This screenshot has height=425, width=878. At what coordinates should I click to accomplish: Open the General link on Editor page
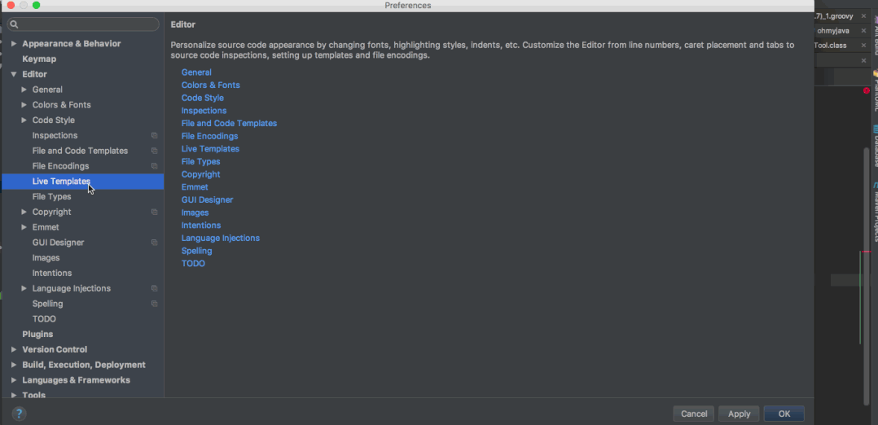pos(196,72)
